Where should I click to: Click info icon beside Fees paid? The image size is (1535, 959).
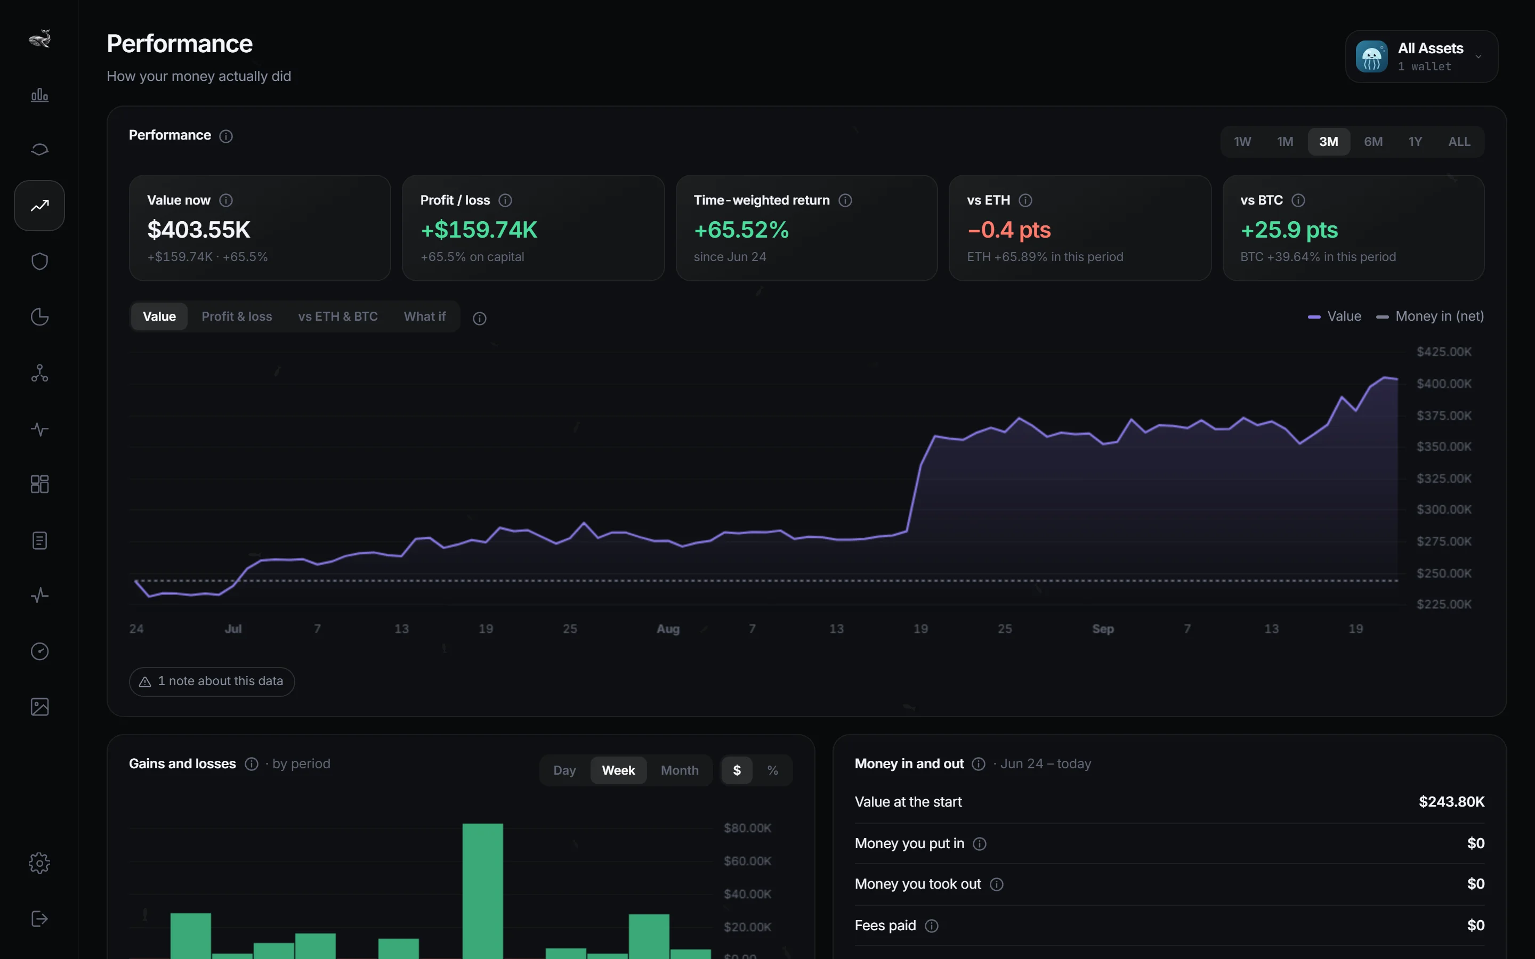point(931,926)
